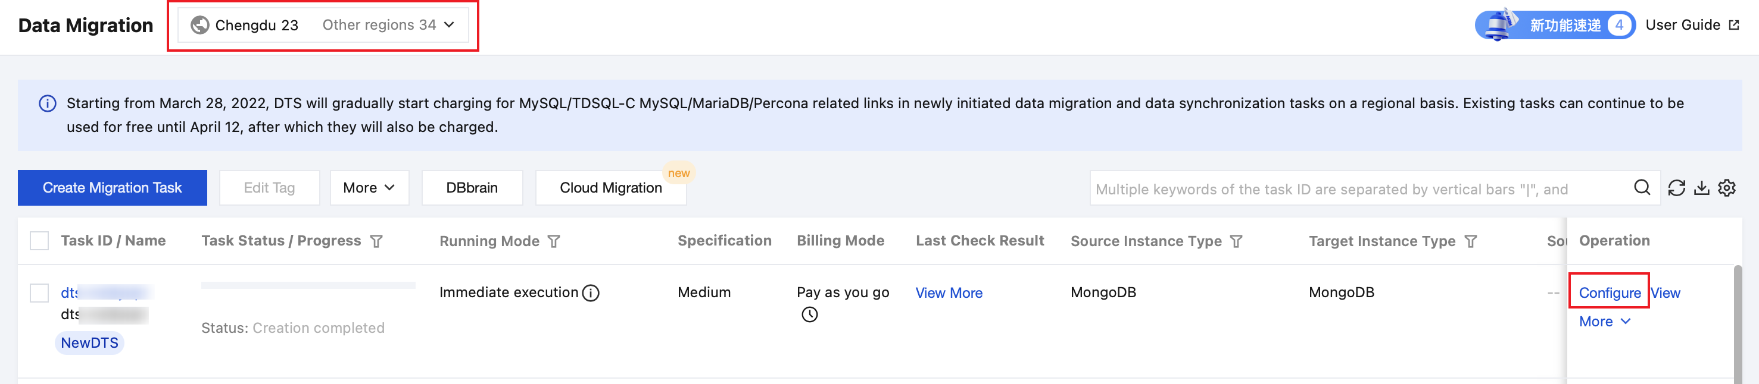The height and width of the screenshot is (384, 1759).
Task: Expand the More menu in the Operation column
Action: (1604, 322)
